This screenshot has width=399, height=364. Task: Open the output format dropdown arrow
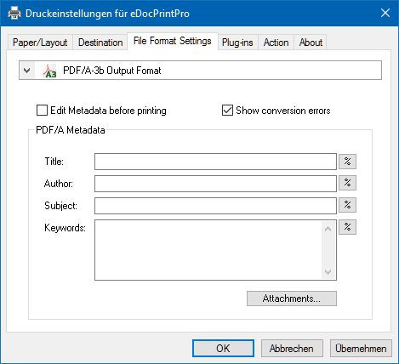point(27,71)
